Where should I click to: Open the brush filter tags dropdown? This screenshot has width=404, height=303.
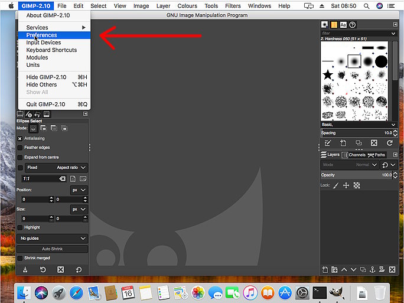(393, 33)
